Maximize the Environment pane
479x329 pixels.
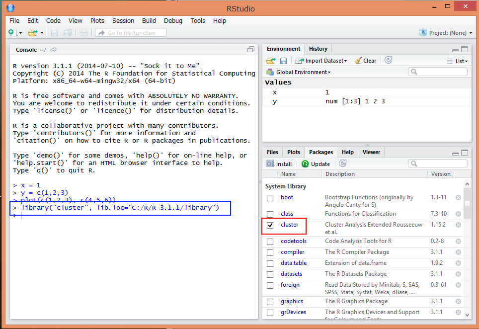465,49
